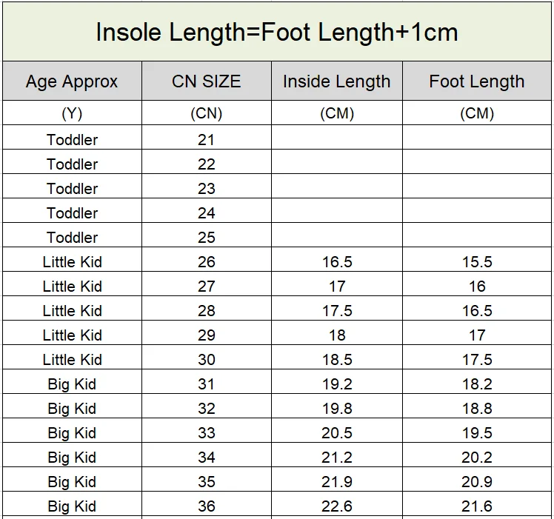Click the Little Kid cell for size 28
This screenshot has width=554, height=519.
point(72,310)
